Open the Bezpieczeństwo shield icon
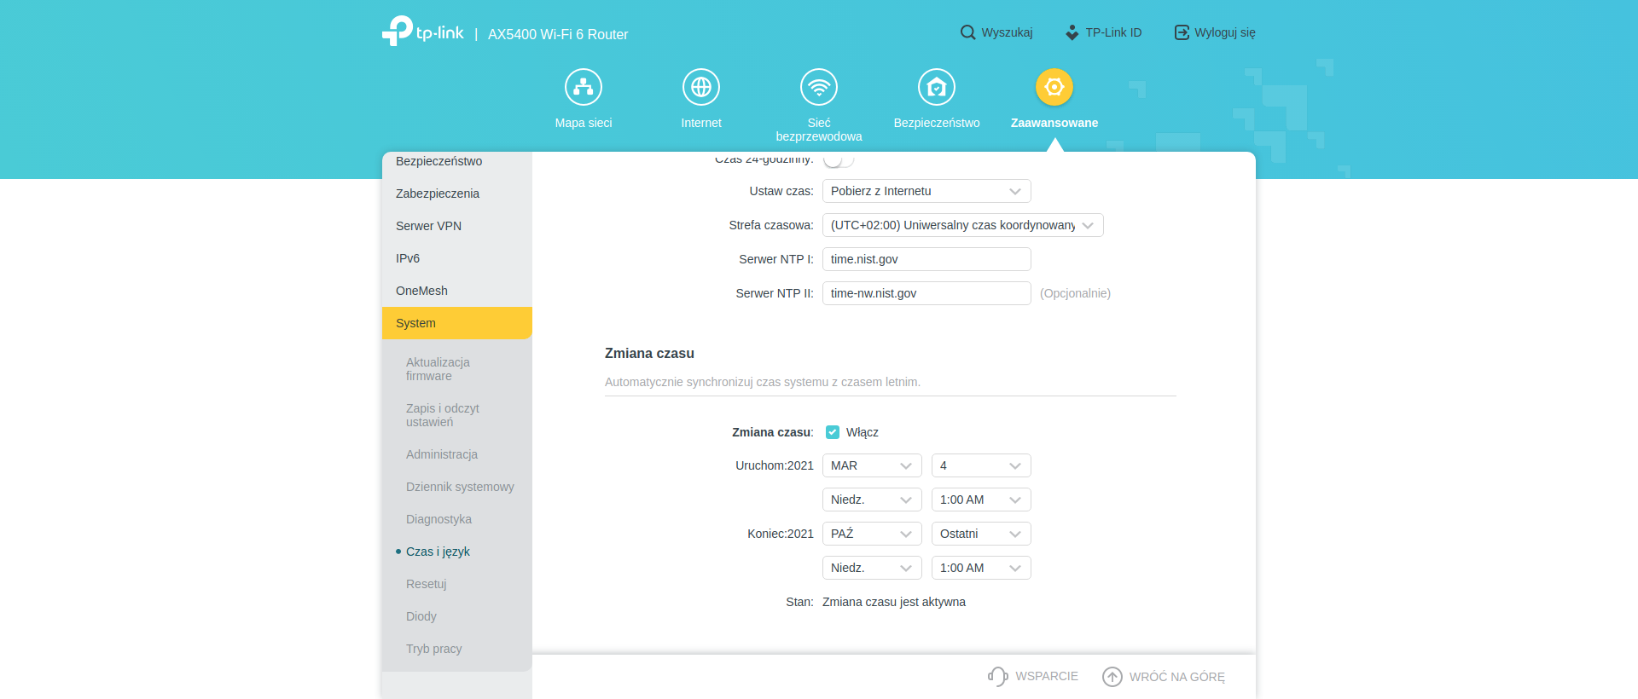This screenshot has width=1638, height=699. pyautogui.click(x=937, y=87)
